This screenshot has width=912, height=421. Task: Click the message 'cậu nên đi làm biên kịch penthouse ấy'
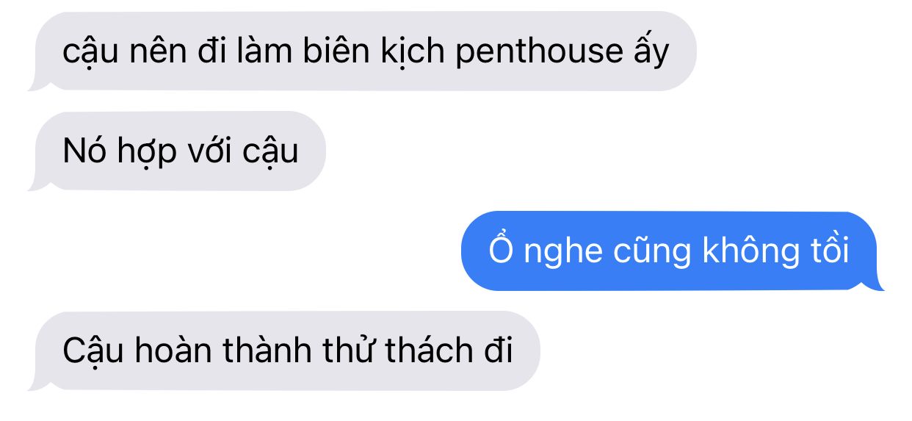[x=361, y=51]
